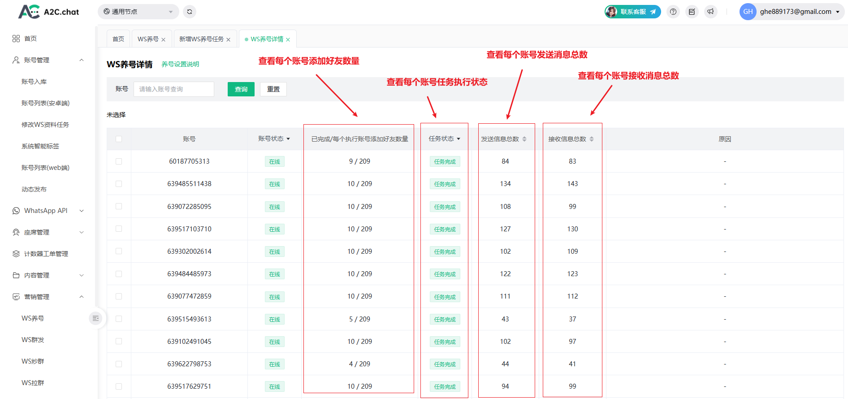Open the 养号设置说明 link

pyautogui.click(x=180, y=65)
